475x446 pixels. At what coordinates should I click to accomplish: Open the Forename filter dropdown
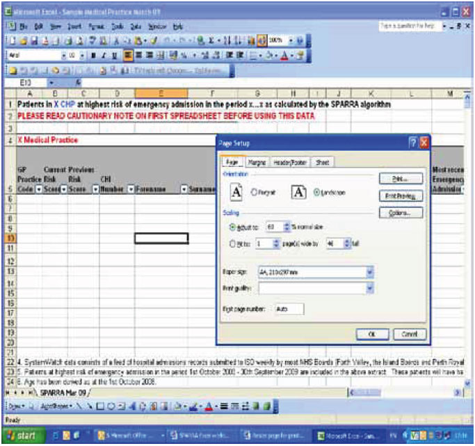tap(184, 189)
